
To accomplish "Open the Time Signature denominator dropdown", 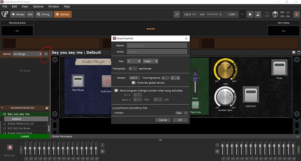I will (175, 78).
